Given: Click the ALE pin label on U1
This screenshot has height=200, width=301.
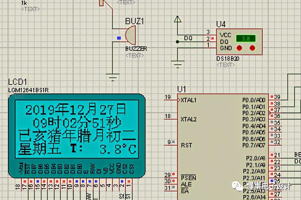Looking at the screenshot, I should (x=186, y=185).
